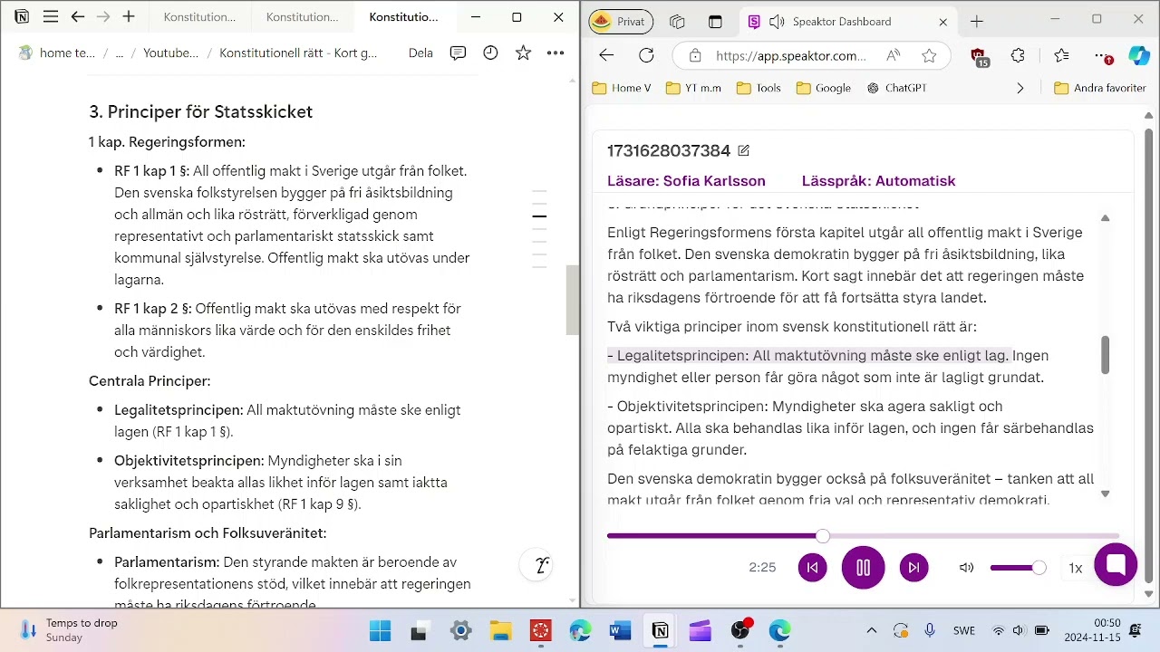1160x652 pixels.
Task: Click the transcript scroll up arrow
Action: [x=1105, y=218]
